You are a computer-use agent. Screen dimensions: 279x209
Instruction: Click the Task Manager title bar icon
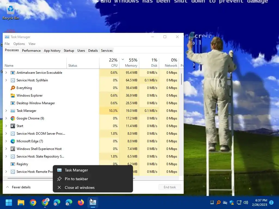point(7,37)
